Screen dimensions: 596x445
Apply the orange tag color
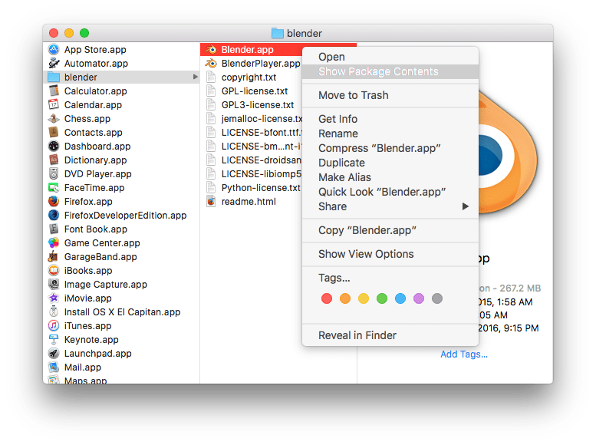[x=344, y=298]
